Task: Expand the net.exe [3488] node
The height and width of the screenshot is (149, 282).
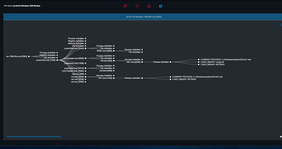Action: pos(114,71)
